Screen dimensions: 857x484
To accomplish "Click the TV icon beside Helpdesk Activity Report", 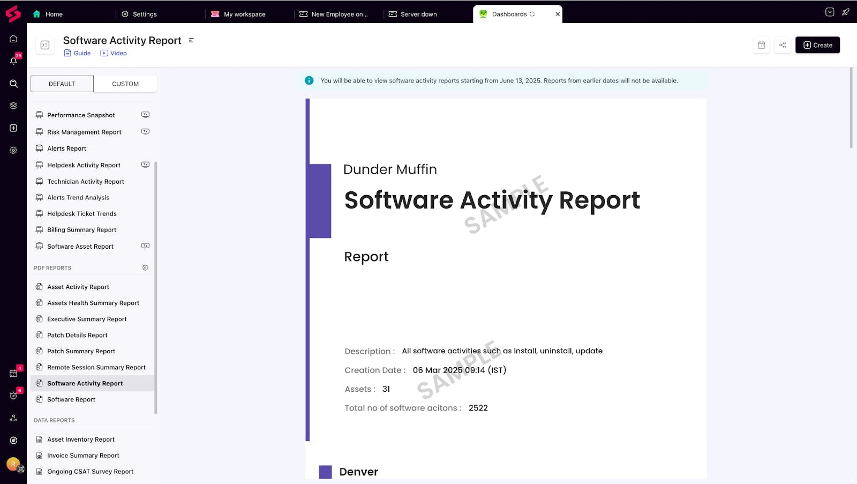I will click(145, 165).
